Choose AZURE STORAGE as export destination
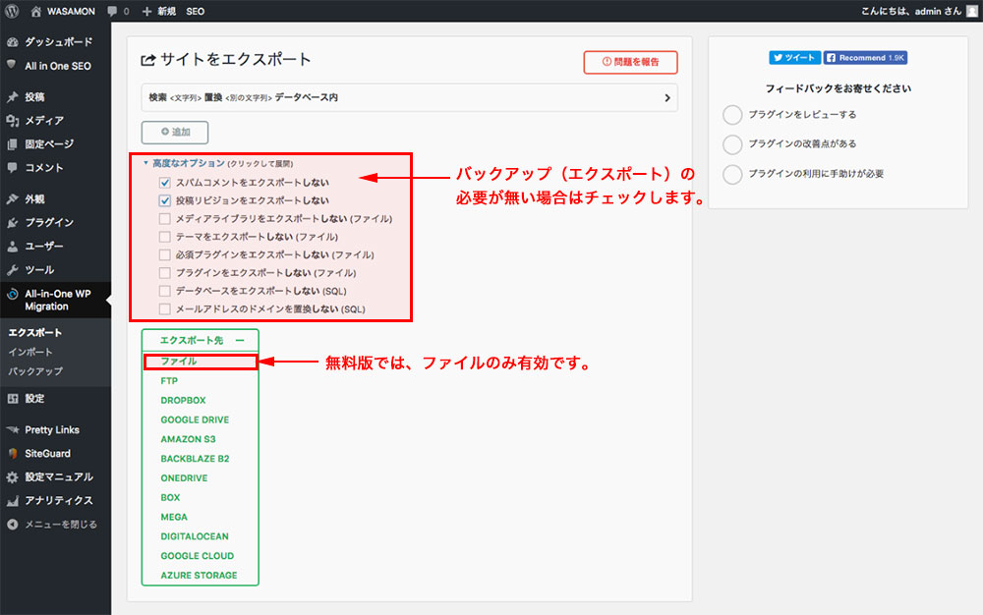Image resolution: width=983 pixels, height=615 pixels. tap(199, 575)
